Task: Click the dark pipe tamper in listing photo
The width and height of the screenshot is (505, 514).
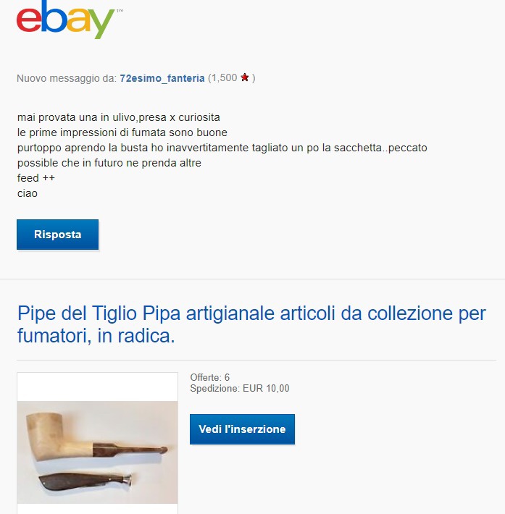Action: coord(85,481)
